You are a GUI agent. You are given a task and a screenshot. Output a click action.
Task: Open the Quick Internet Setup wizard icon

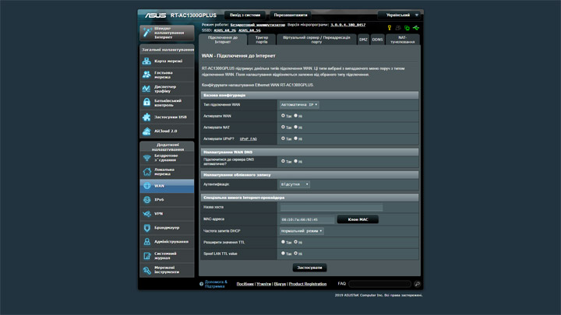(146, 33)
